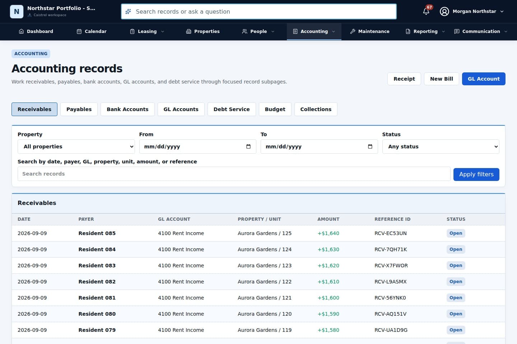Viewport: 517px width, 344px height.
Task: Open the To date calendar picker icon
Action: pos(370,147)
